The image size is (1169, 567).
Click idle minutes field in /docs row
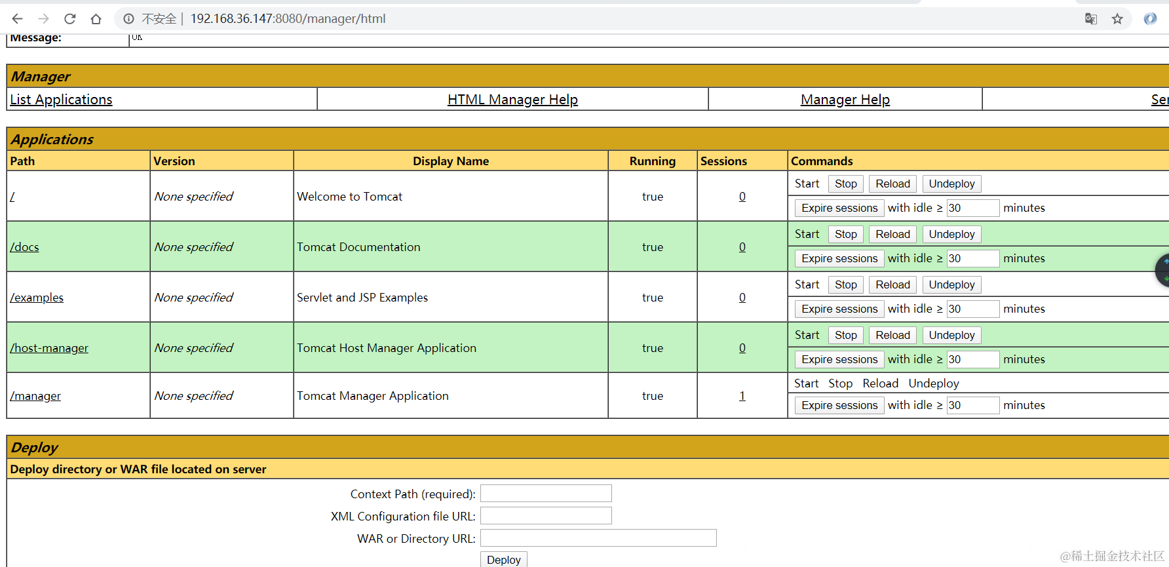(973, 258)
